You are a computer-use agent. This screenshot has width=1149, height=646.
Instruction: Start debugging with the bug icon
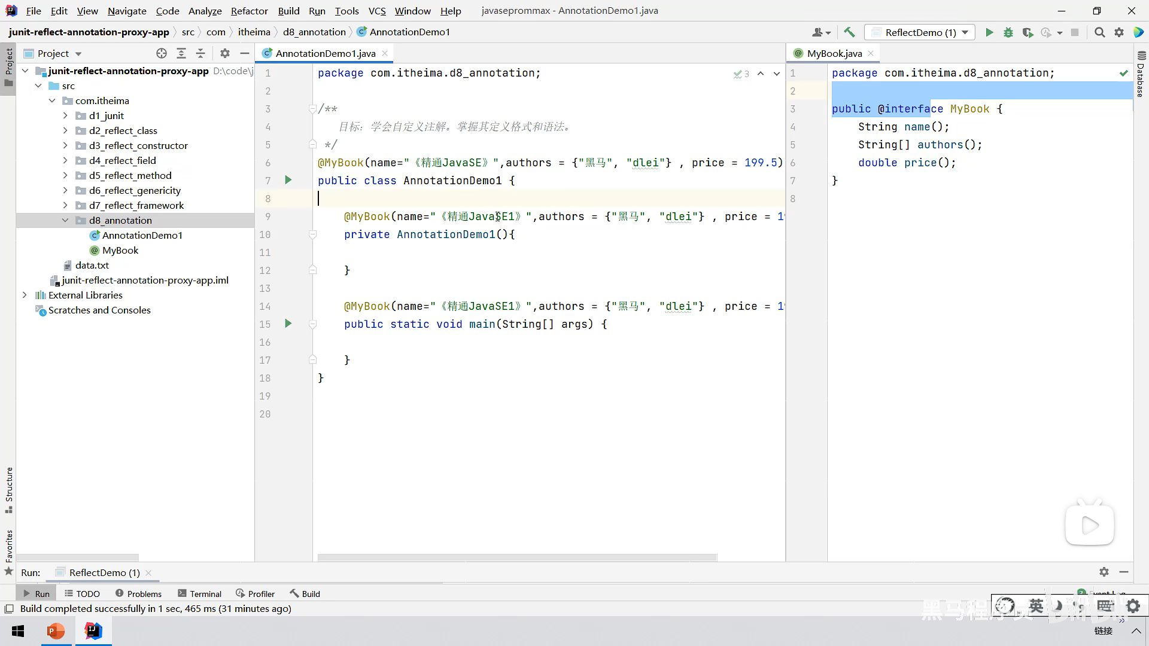click(x=1008, y=32)
